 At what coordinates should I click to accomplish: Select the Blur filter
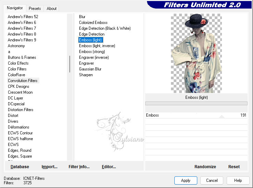(x=82, y=17)
